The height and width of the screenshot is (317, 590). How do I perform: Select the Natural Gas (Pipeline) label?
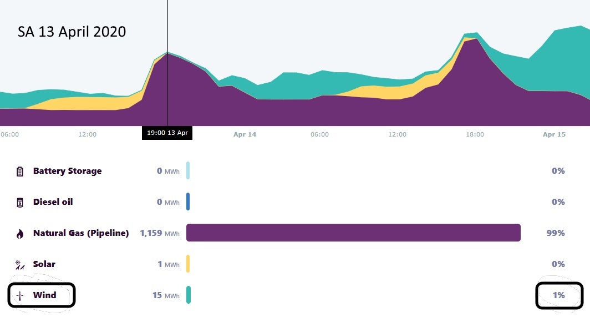click(x=80, y=233)
